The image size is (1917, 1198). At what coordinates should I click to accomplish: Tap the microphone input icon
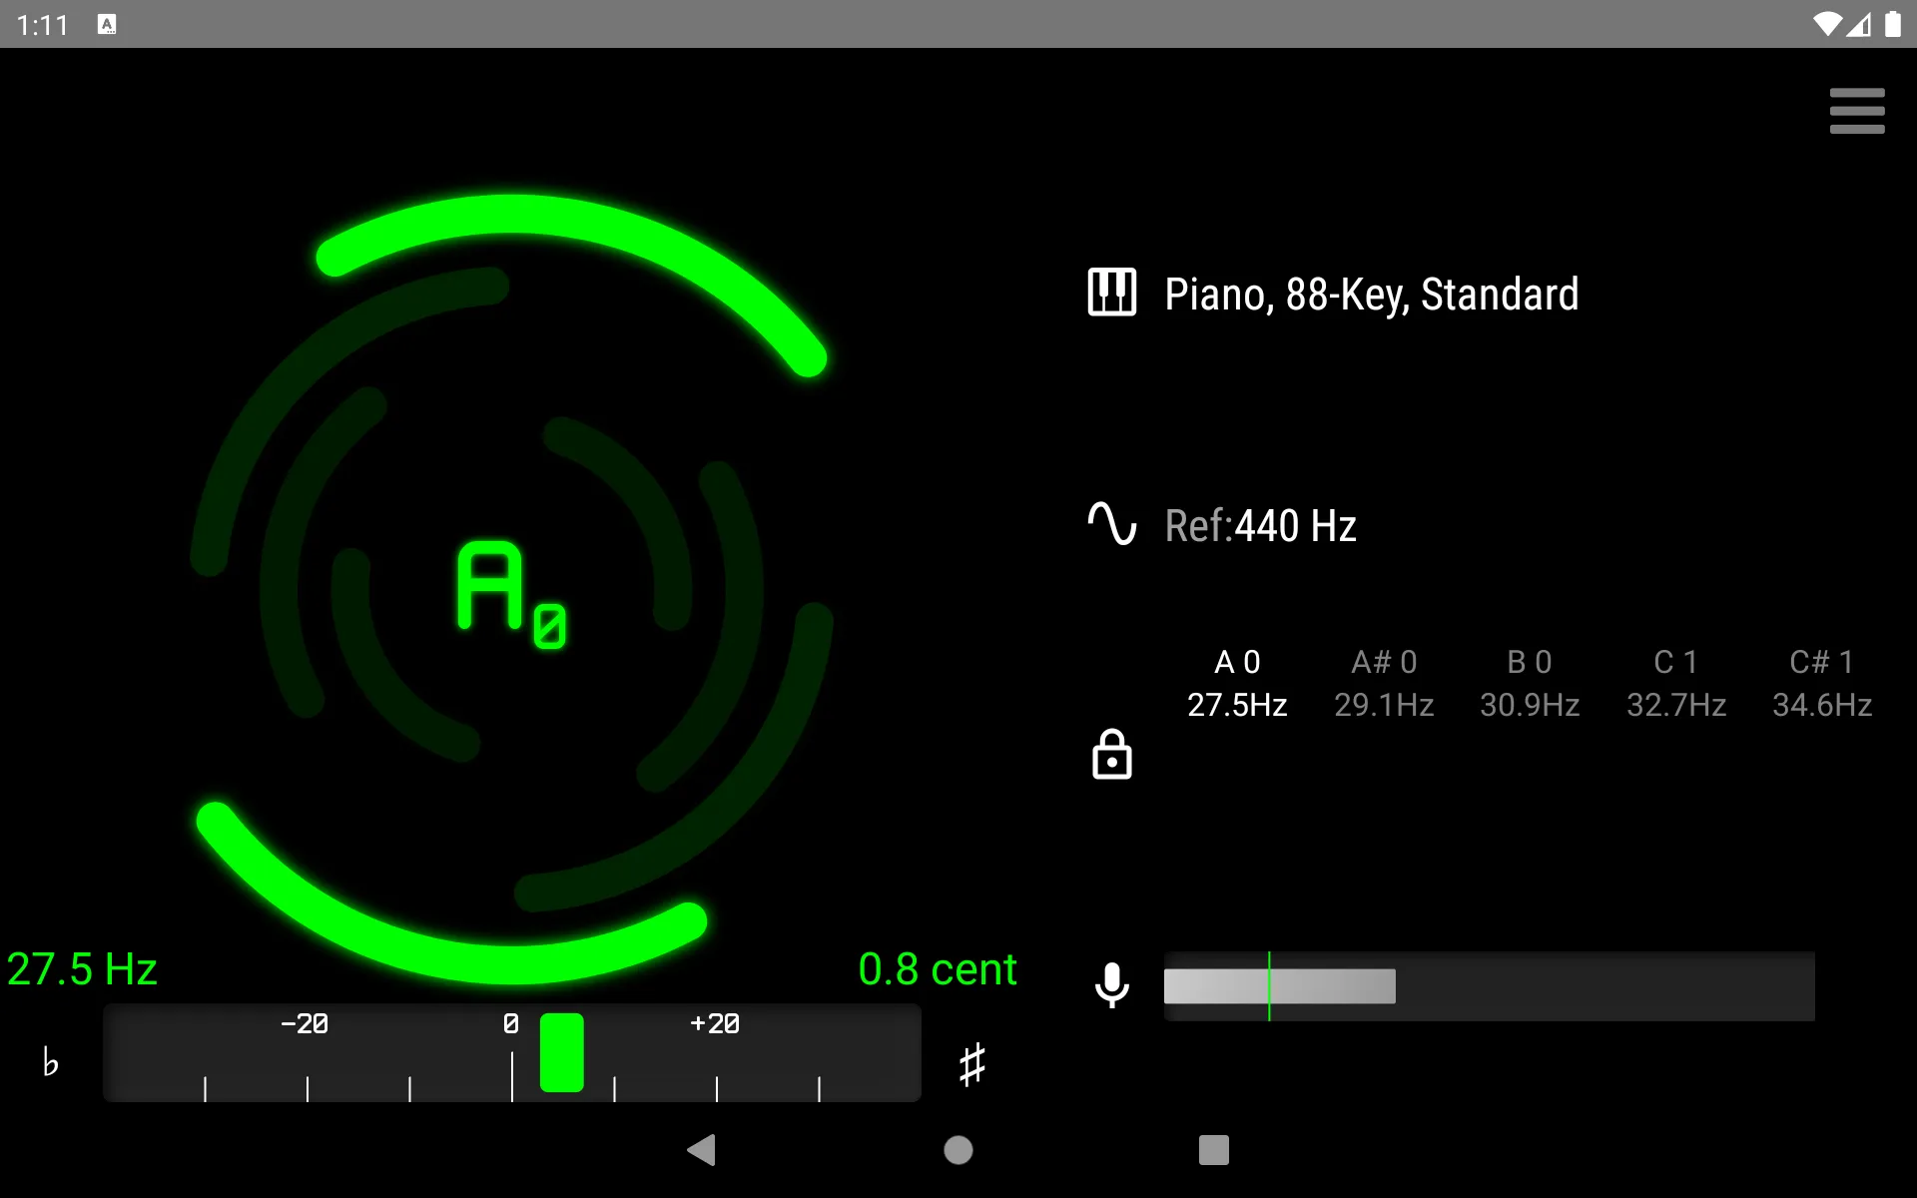[1111, 985]
